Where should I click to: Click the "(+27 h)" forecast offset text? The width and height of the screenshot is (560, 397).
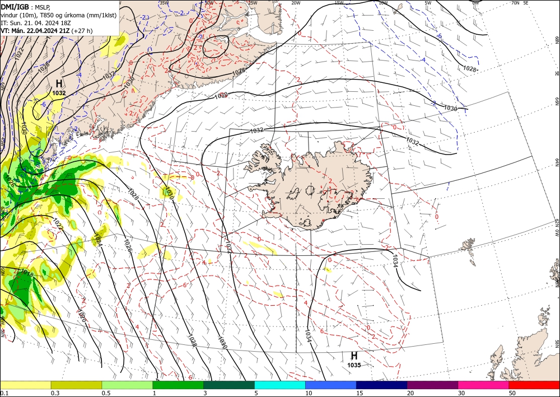coord(82,31)
